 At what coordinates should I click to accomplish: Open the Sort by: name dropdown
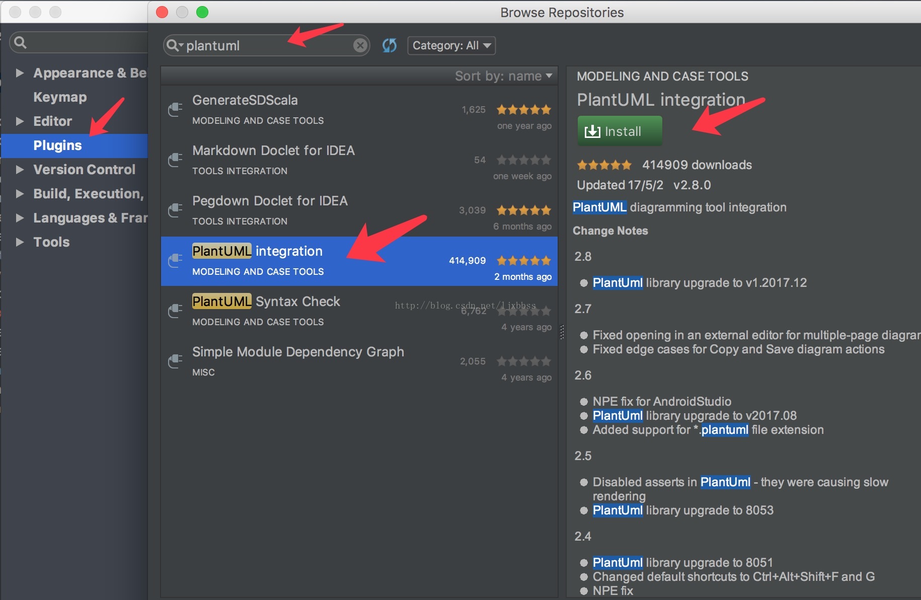(503, 76)
